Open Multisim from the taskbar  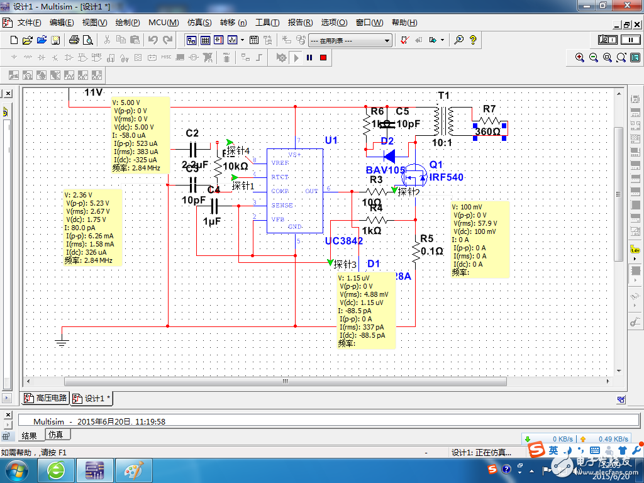tap(95, 470)
